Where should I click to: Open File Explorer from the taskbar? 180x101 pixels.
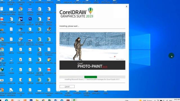(x=37, y=100)
